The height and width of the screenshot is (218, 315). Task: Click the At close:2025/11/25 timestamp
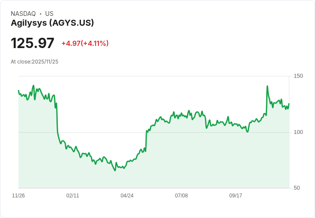coord(34,62)
